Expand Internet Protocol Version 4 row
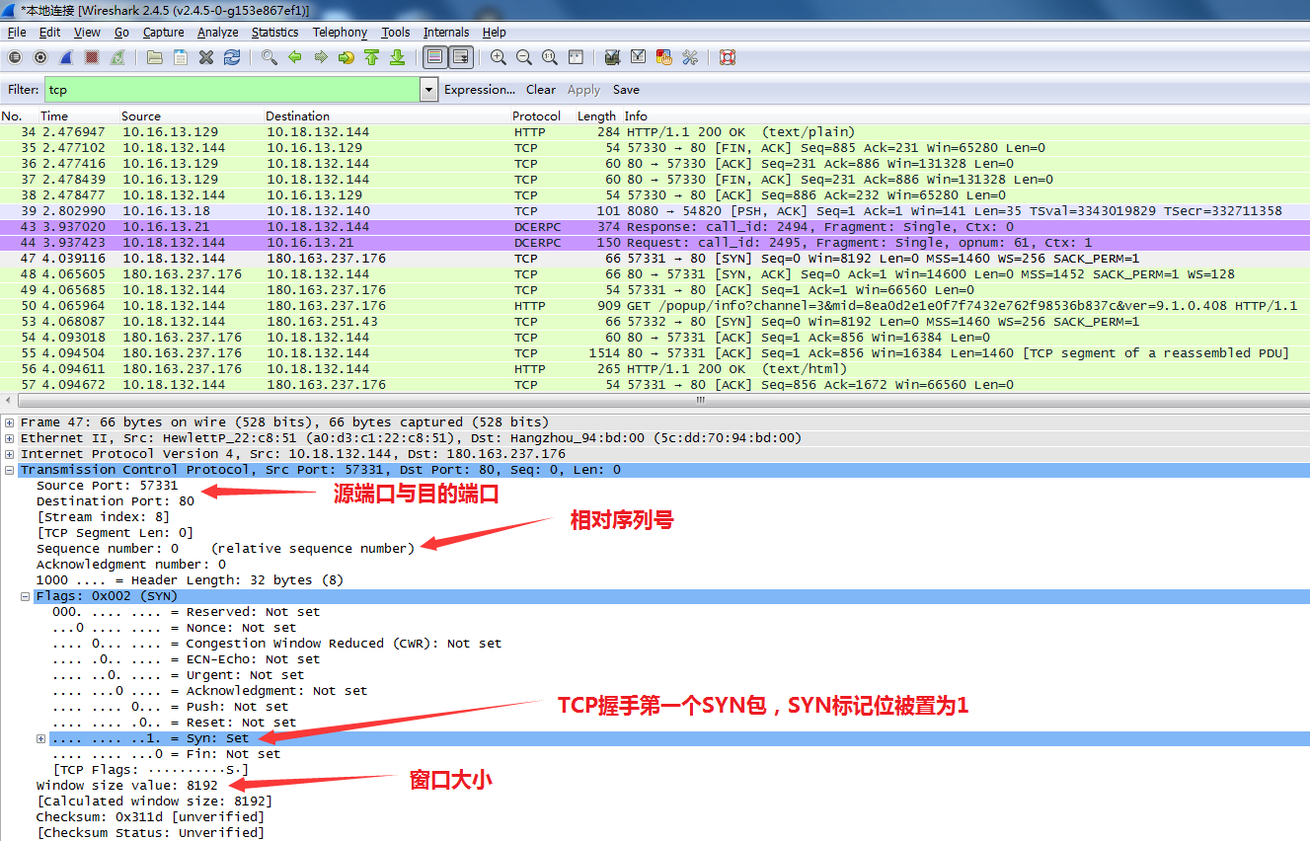Image resolution: width=1310 pixels, height=841 pixels. tap(10, 454)
